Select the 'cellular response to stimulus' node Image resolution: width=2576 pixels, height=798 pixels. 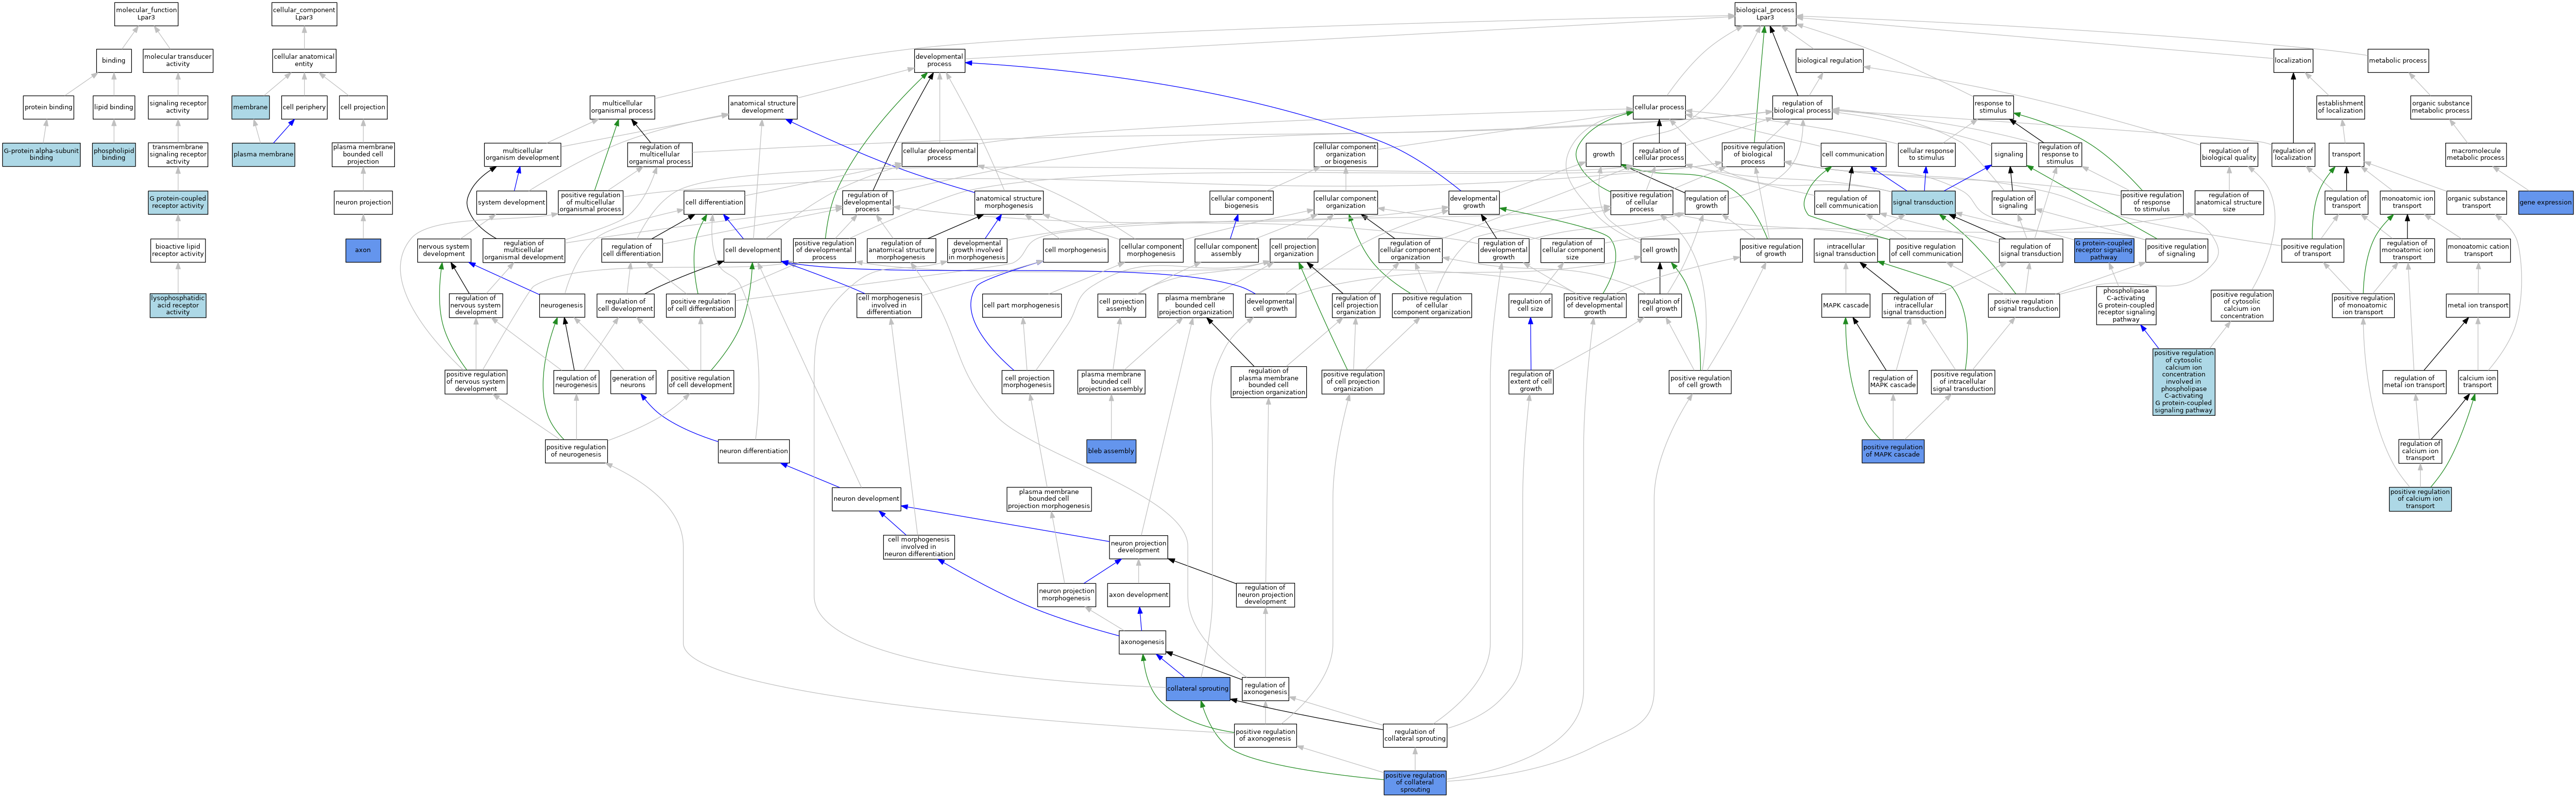click(x=1926, y=154)
